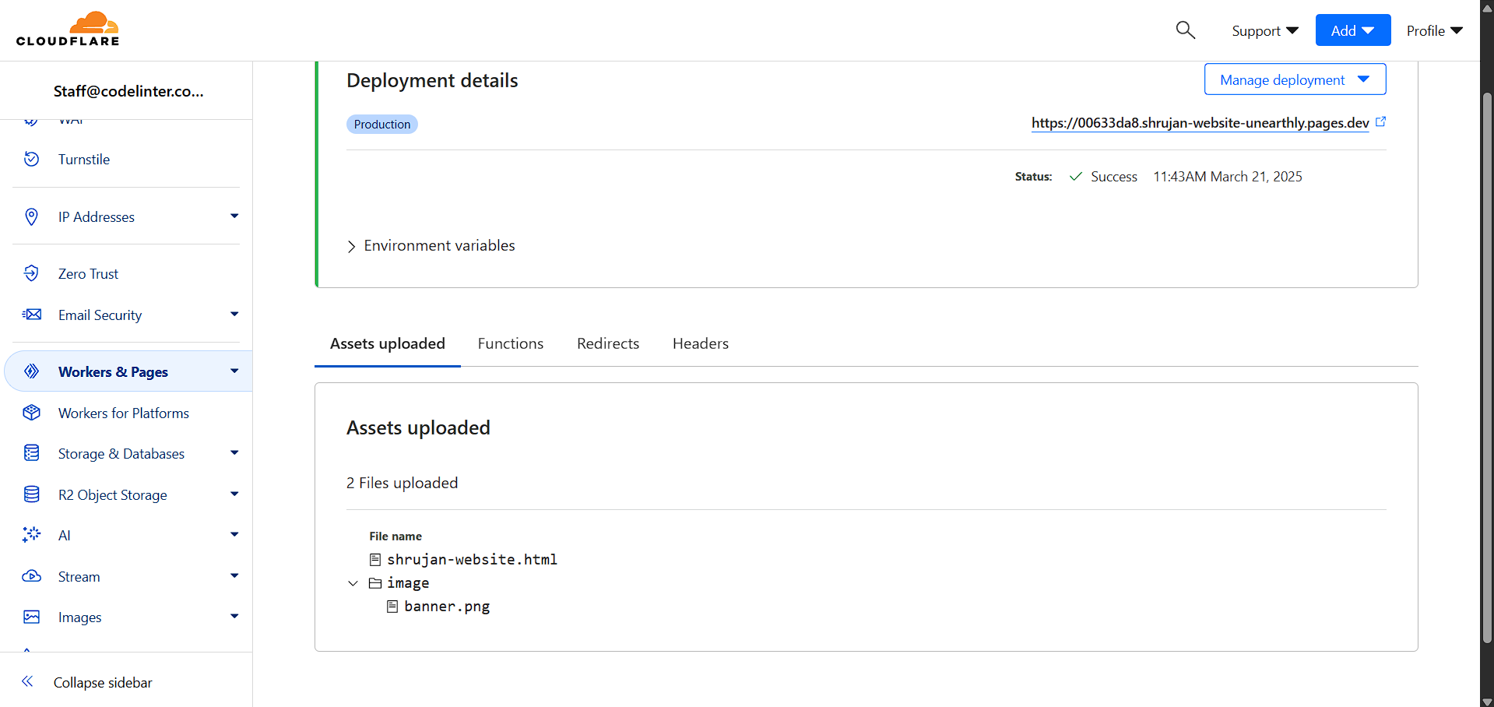Click the Turnstile sidebar icon
The image size is (1494, 707).
point(31,159)
